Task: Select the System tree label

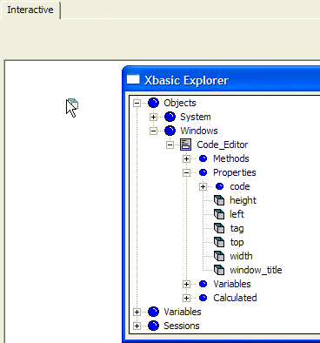Action: (x=196, y=117)
